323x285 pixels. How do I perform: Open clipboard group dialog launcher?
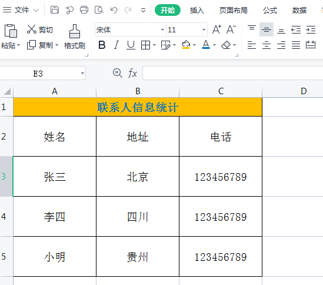[x=87, y=55]
